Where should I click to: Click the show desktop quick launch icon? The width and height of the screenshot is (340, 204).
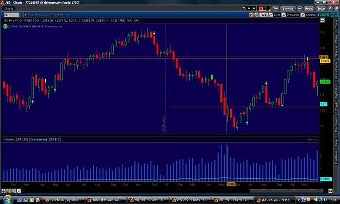[19, 200]
